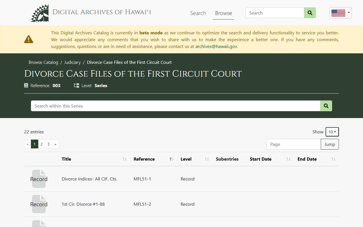Open the Search menu item
The height and width of the screenshot is (227, 363).
198,13
